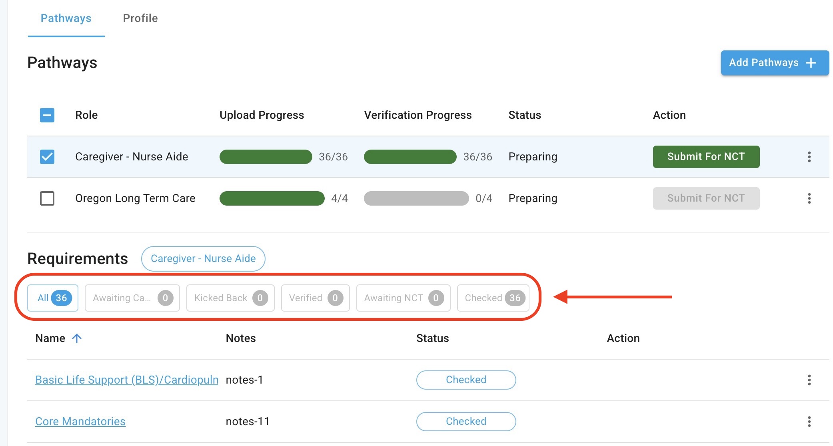Click the green Submit For NCT button
Image resolution: width=833 pixels, height=446 pixels.
click(x=706, y=157)
